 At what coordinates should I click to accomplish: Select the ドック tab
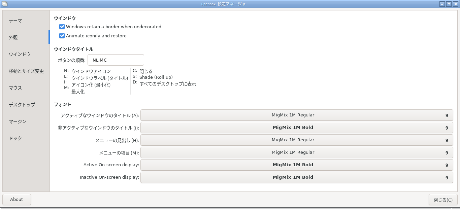tap(26, 138)
